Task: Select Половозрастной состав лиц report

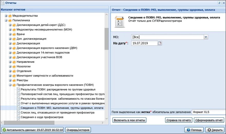Action: [63, 94]
